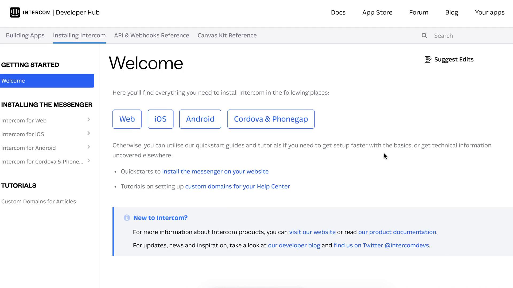Open the Blog from top navigation
The width and height of the screenshot is (513, 288).
452,13
